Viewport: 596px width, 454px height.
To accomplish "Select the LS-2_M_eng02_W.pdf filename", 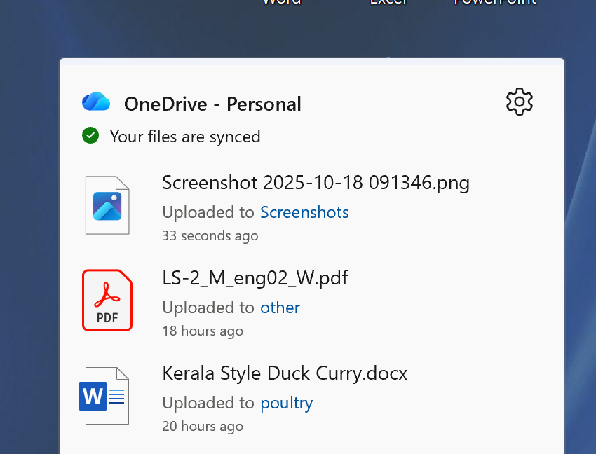I will (255, 278).
